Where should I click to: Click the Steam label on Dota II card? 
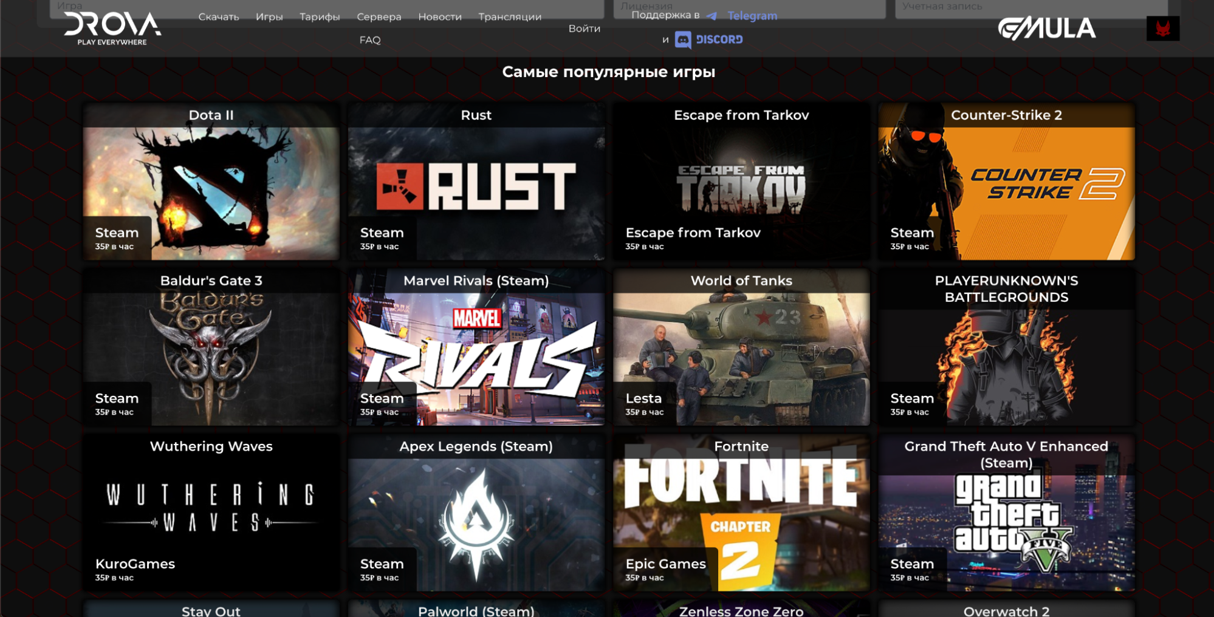pos(117,233)
